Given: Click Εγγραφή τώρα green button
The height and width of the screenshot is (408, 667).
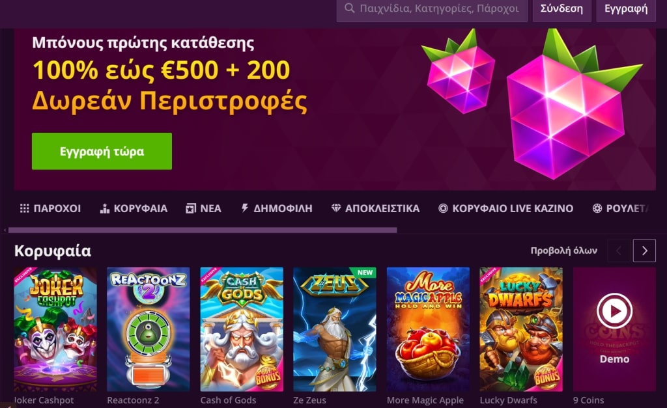Looking at the screenshot, I should coord(102,152).
